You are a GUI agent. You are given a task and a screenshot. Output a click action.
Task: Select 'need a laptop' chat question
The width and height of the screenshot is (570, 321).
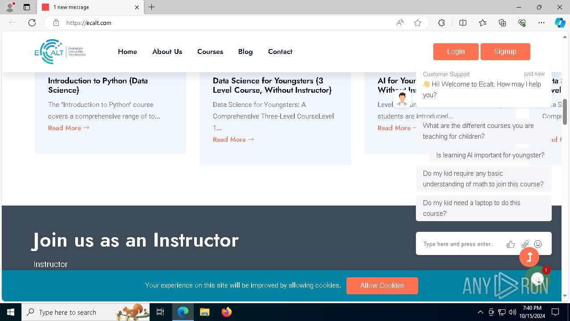(x=484, y=208)
